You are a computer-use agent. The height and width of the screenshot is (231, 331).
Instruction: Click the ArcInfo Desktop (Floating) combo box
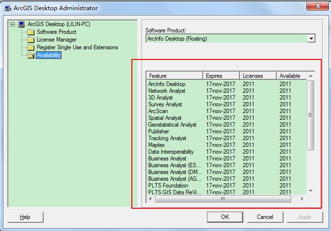coord(231,39)
